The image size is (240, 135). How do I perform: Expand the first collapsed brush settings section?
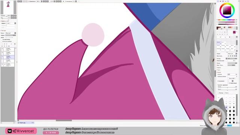coord(219,67)
